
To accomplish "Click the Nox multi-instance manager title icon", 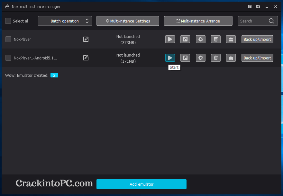I will point(7,6).
